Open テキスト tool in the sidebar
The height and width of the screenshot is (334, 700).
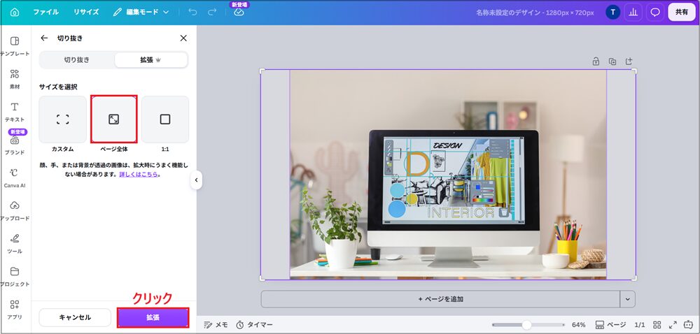(x=15, y=112)
